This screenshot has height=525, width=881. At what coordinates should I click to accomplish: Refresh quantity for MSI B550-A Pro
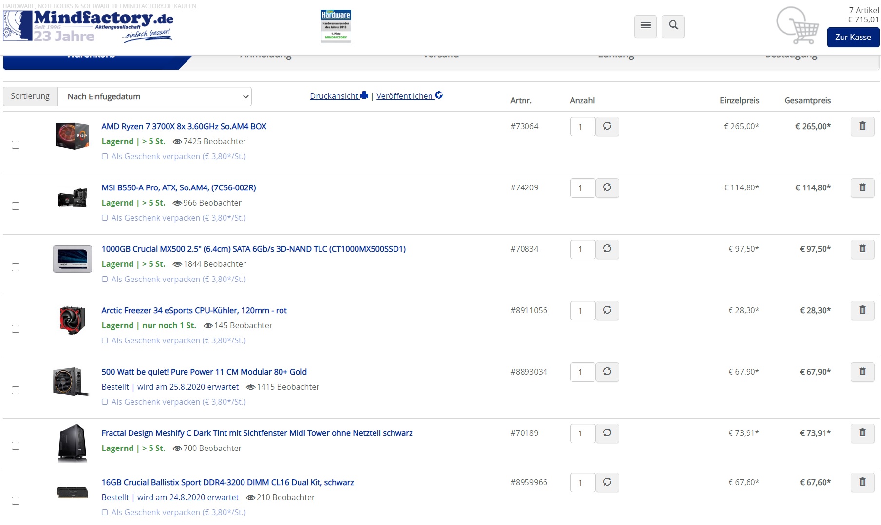607,188
